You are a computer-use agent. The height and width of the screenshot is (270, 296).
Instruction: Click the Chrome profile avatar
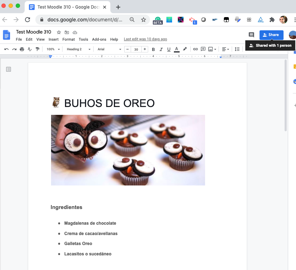coord(284,20)
